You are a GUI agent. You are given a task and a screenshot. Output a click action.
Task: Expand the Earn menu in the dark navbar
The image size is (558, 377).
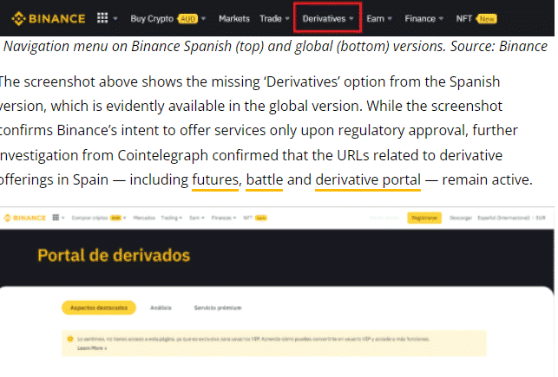(x=379, y=18)
